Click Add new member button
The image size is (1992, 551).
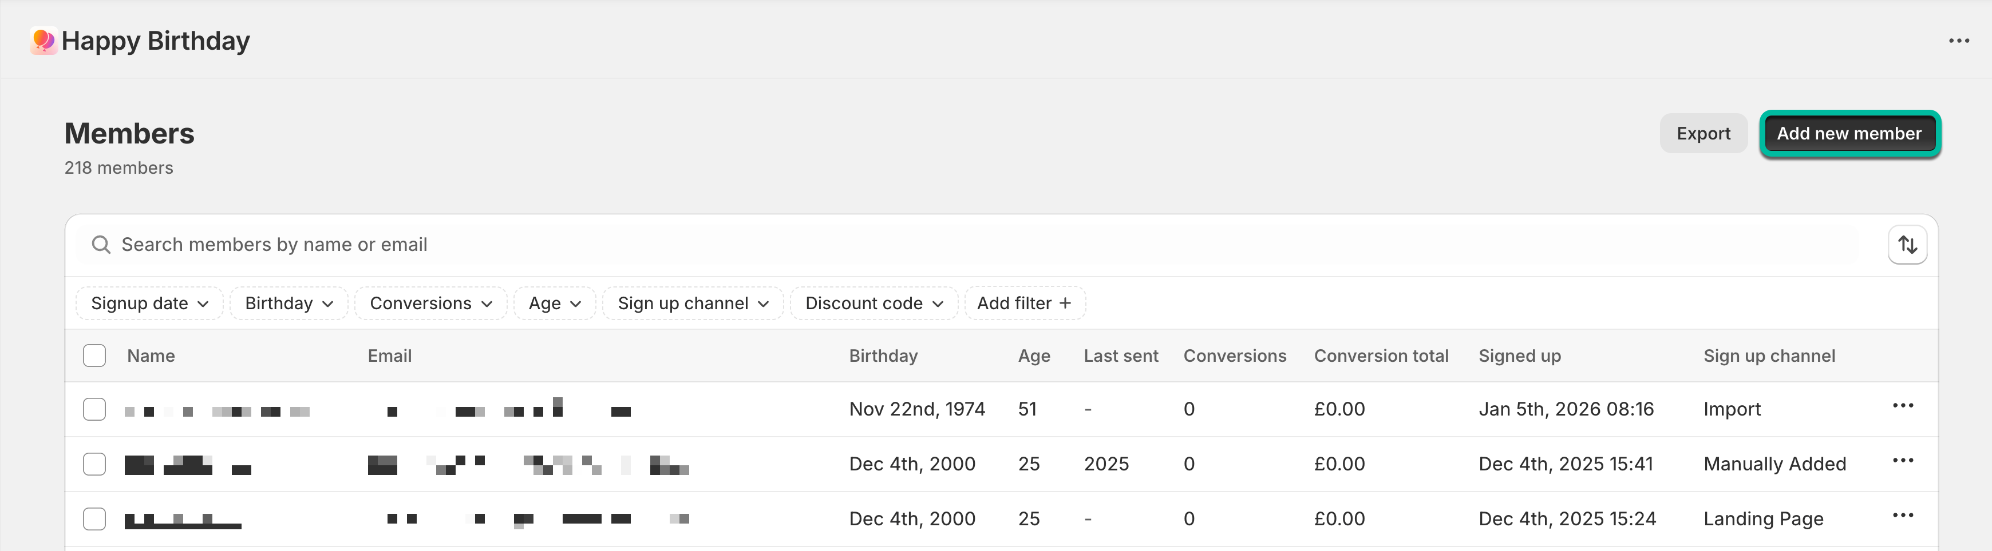pyautogui.click(x=1849, y=134)
